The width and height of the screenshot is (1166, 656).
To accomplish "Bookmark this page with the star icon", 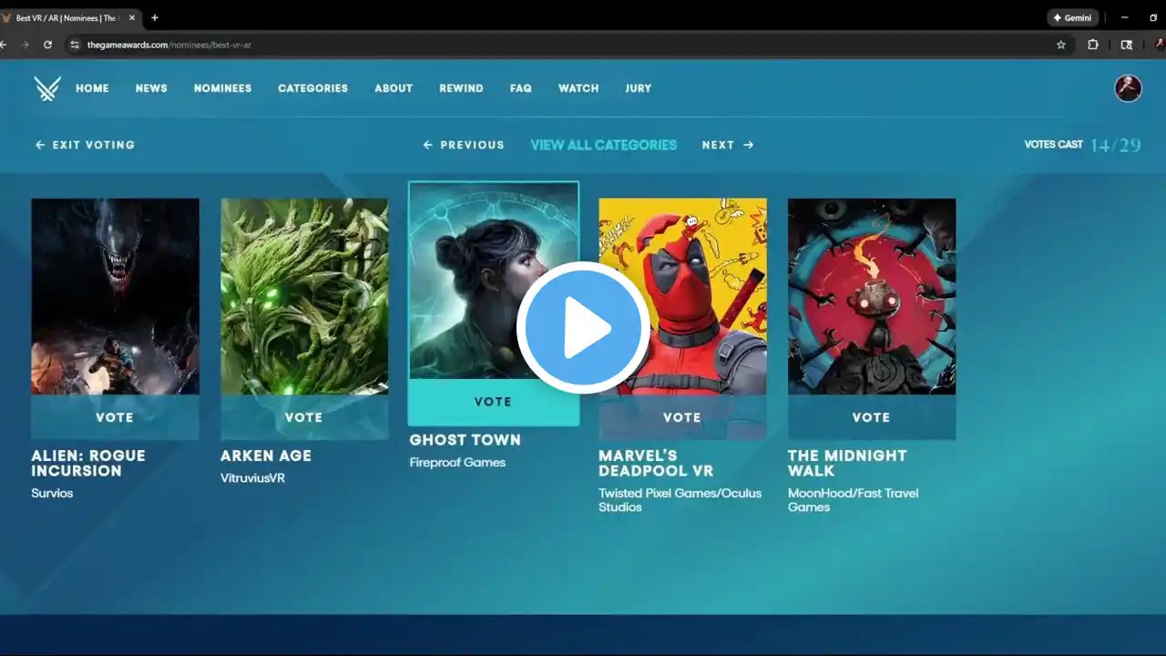I will [x=1061, y=45].
